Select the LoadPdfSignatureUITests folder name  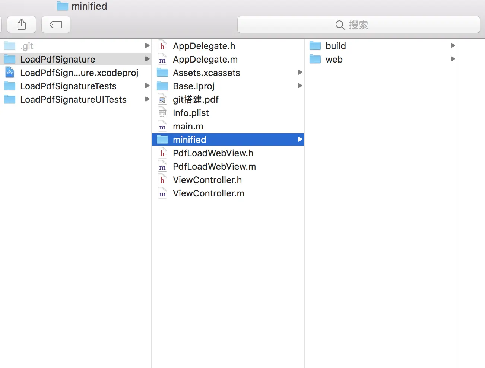pos(73,100)
